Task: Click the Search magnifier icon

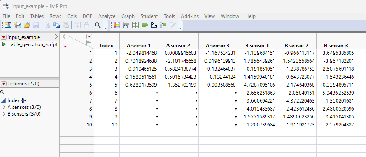Action: (x=97, y=25)
